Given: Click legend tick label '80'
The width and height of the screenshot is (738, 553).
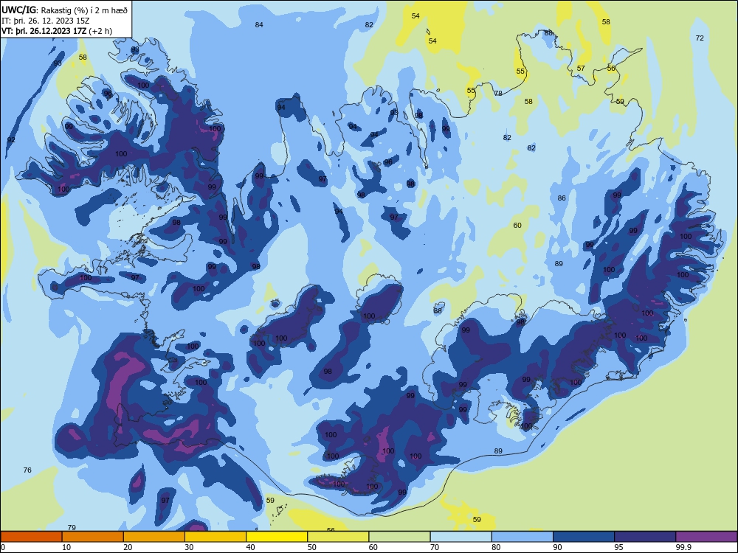Looking at the screenshot, I should point(496,547).
